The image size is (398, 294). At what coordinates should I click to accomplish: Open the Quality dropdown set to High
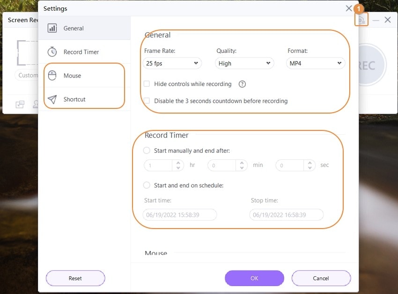point(244,64)
